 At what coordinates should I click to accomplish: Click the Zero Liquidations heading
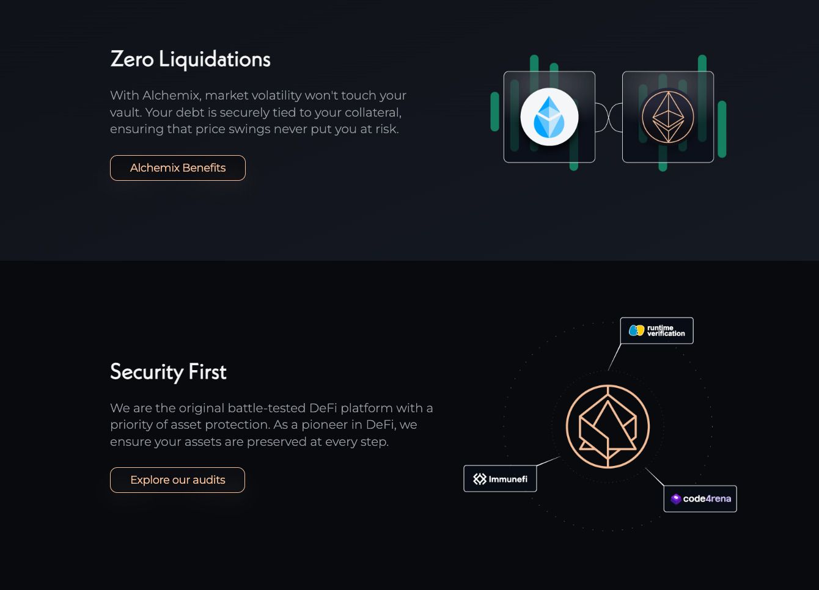(190, 59)
